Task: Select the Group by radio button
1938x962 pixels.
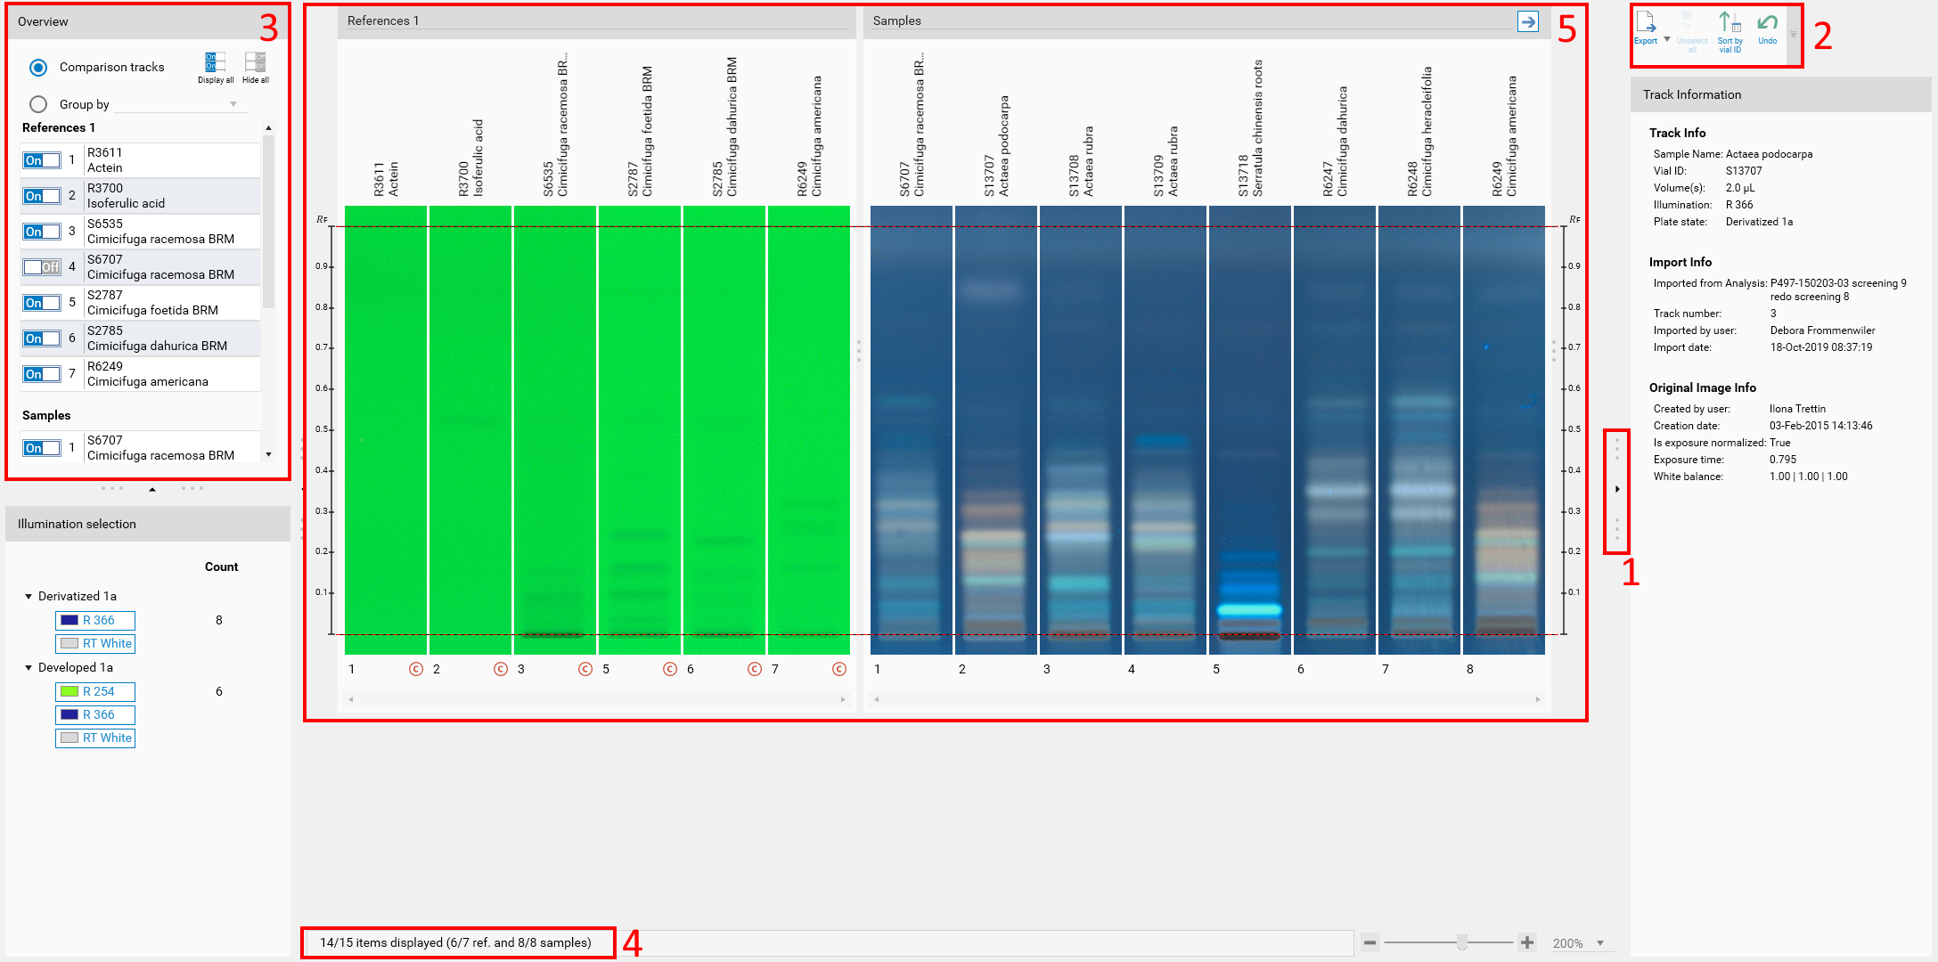Action: pos(38,104)
